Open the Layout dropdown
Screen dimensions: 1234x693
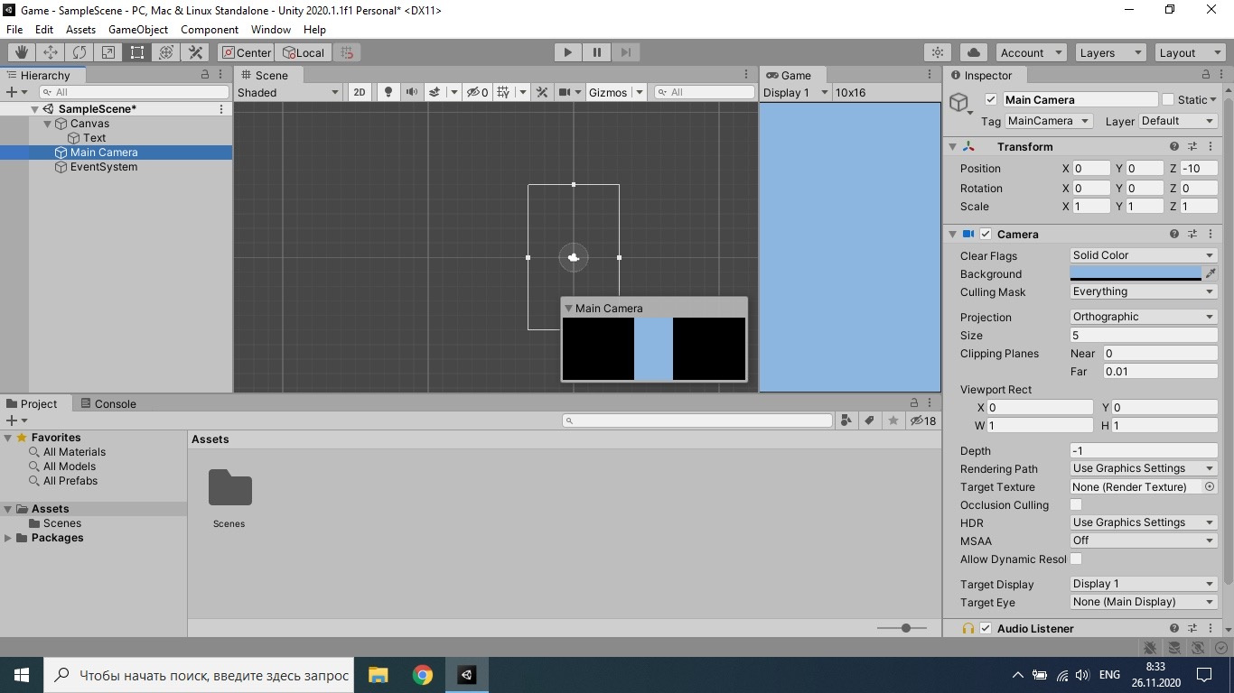pos(1190,52)
